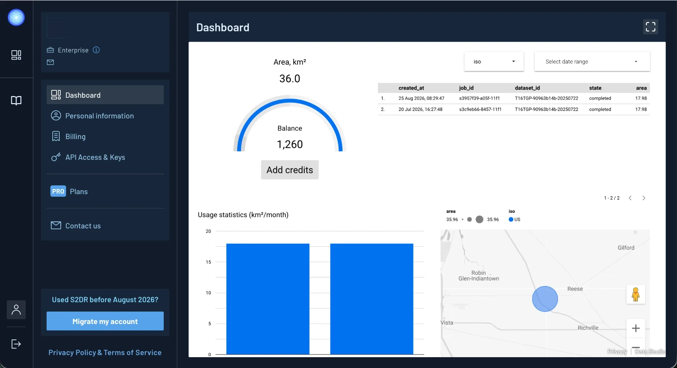Select Dashboard in the sidebar menu

coord(105,95)
